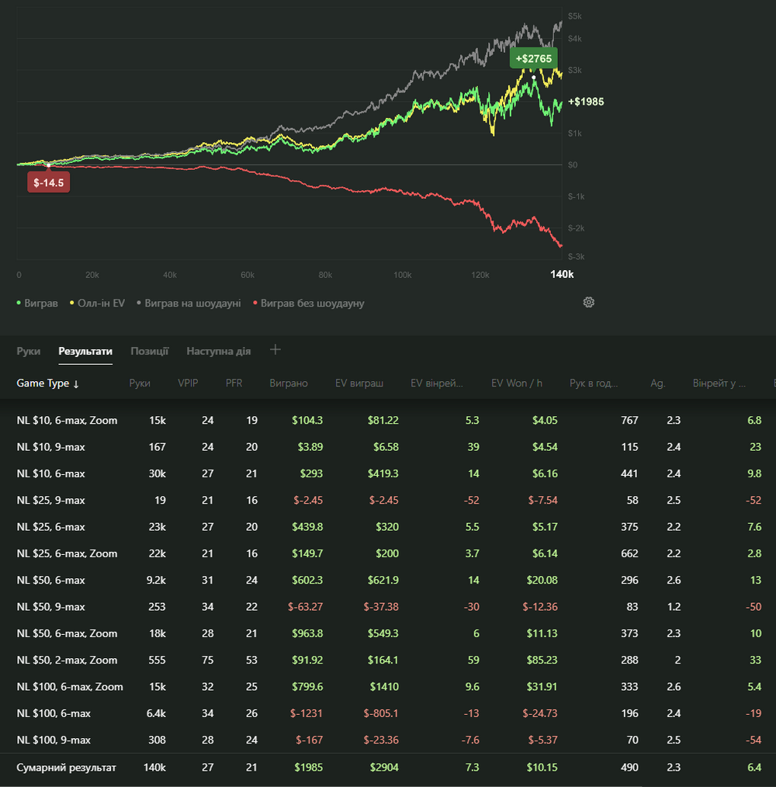Click the "EV Won / h" column header

517,383
